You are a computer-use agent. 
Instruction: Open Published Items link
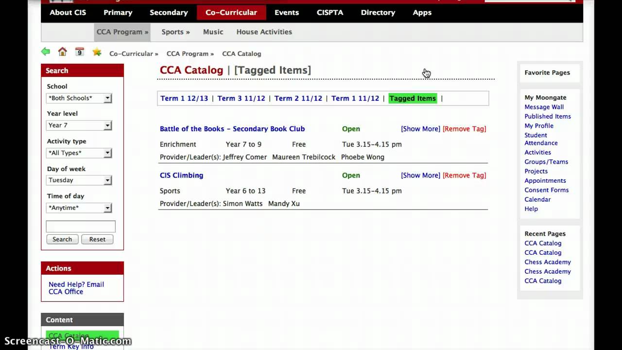coord(548,117)
